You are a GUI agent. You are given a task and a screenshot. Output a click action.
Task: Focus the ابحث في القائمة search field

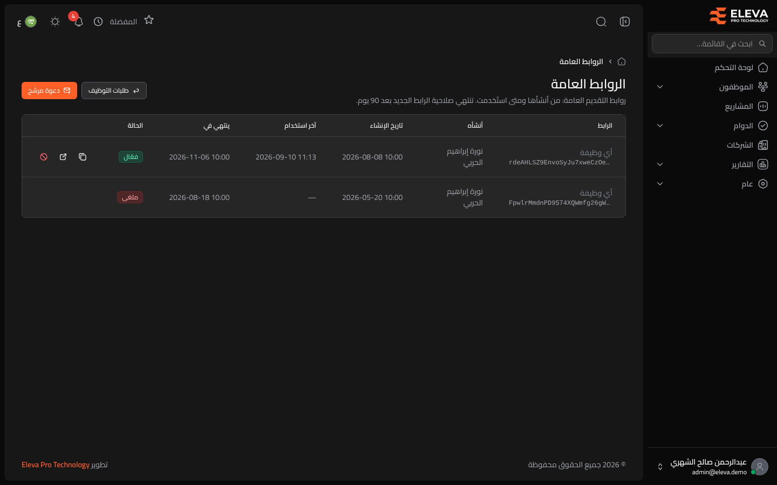[712, 44]
